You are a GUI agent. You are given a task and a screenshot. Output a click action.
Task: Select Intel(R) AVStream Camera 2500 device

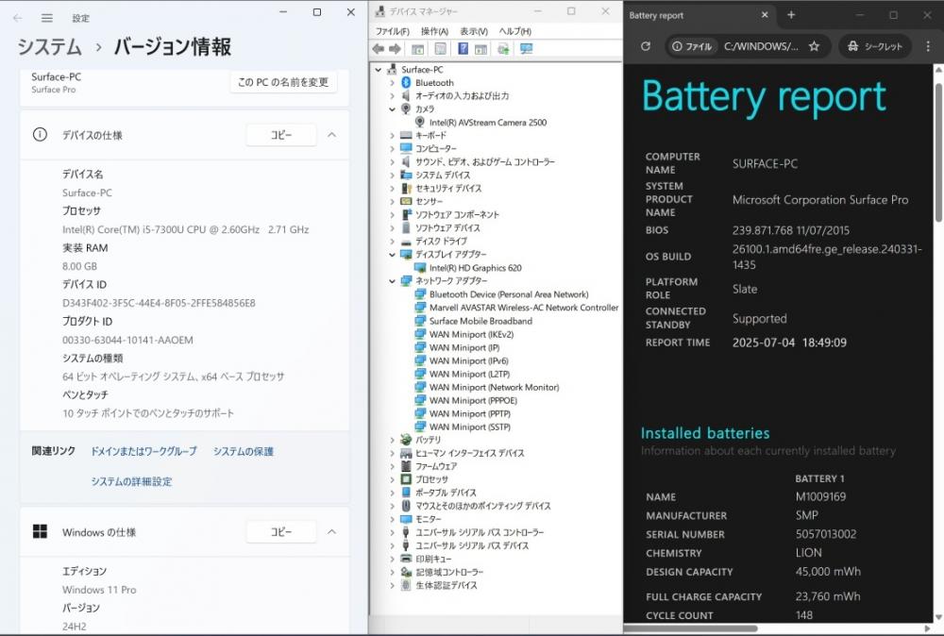click(488, 122)
